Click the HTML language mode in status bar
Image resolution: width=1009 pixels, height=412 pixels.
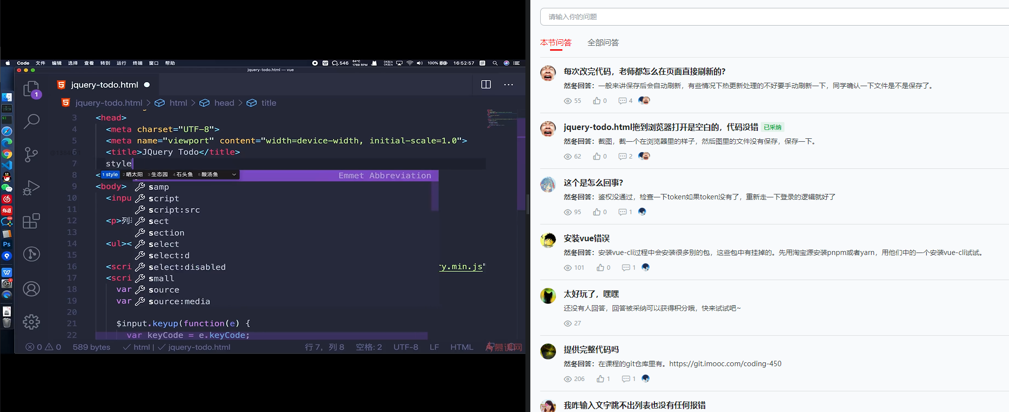[x=461, y=347]
